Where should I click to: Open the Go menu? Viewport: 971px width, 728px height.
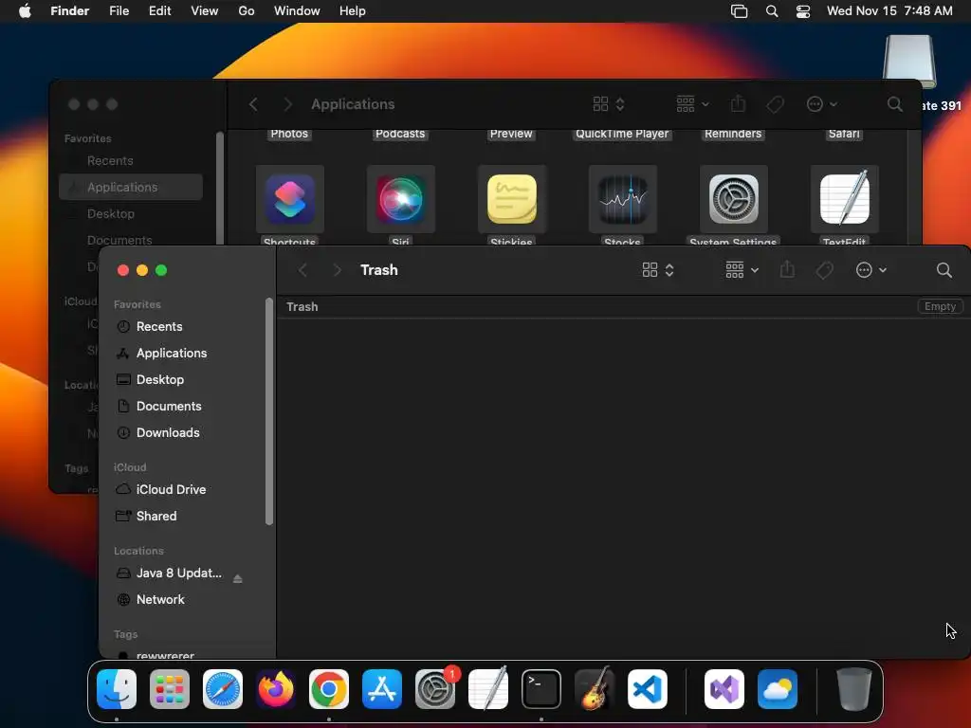pyautogui.click(x=247, y=11)
